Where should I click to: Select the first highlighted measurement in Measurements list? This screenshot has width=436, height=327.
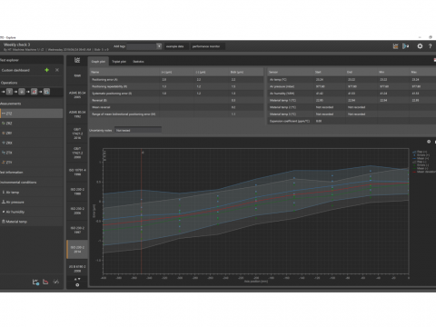pos(32,114)
